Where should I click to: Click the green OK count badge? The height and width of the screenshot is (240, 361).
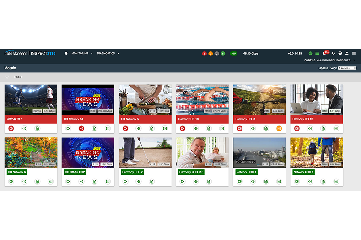pos(223,54)
